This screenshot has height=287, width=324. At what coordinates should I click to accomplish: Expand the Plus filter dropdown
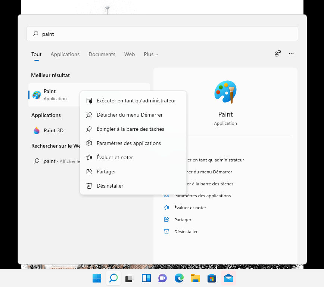pyautogui.click(x=151, y=55)
